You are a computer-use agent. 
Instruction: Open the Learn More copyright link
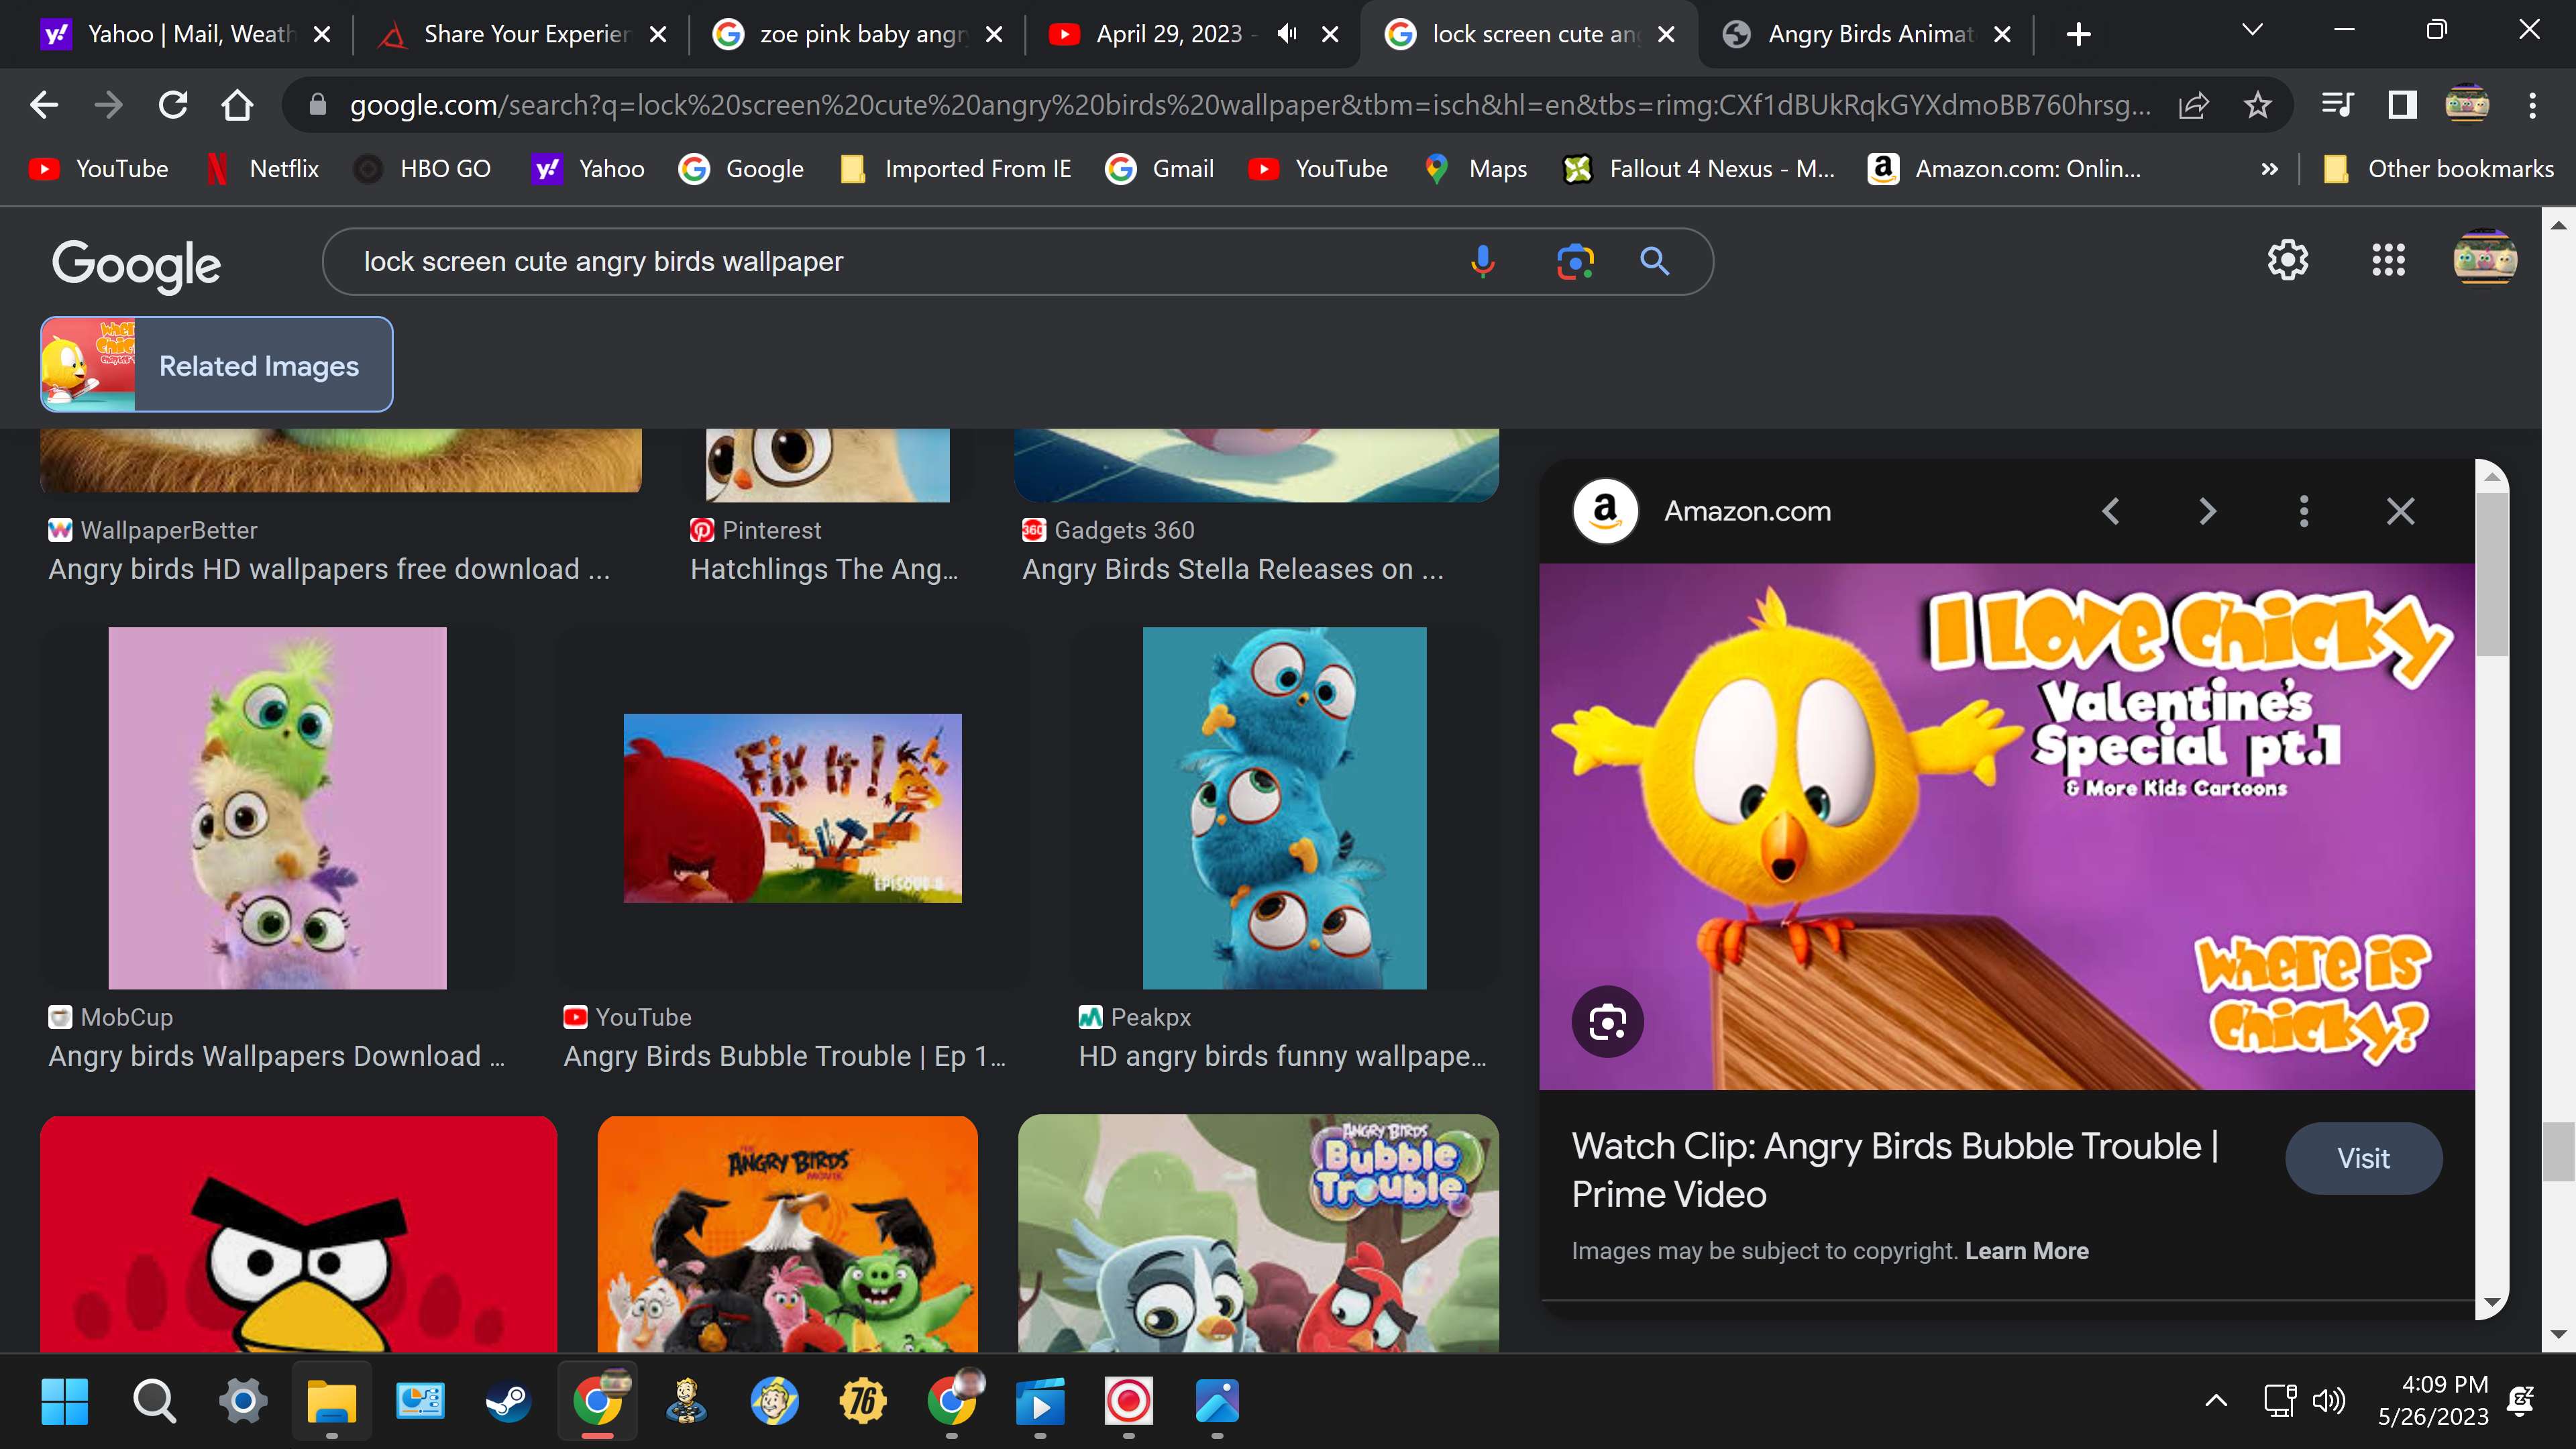pos(2026,1251)
